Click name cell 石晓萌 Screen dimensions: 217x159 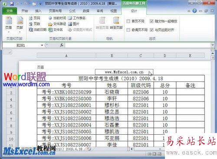pyautogui.click(x=112, y=92)
